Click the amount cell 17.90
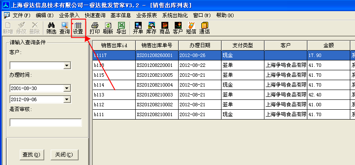Viewport: 355px width, 165px height. pos(328,55)
